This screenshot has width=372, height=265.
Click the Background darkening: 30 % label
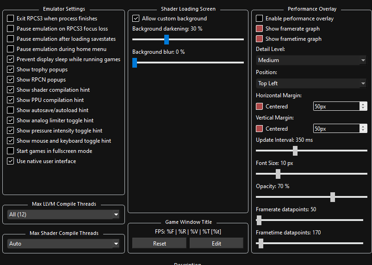(x=167, y=29)
